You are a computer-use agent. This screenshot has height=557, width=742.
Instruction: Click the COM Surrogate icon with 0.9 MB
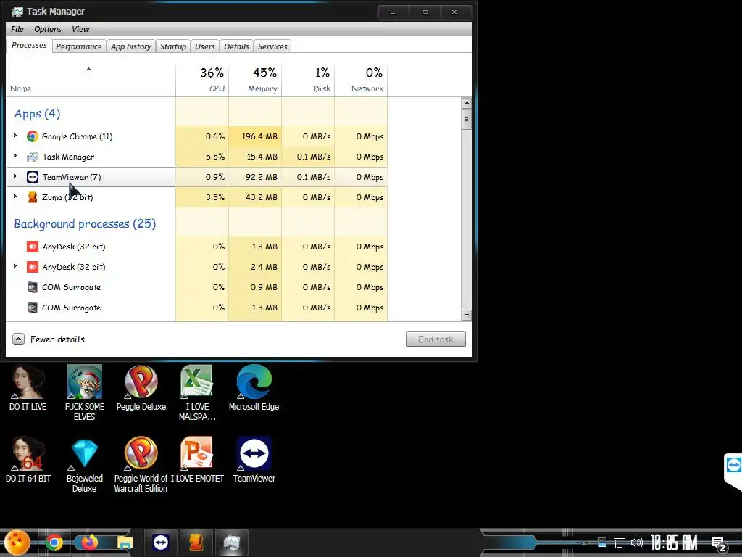32,287
